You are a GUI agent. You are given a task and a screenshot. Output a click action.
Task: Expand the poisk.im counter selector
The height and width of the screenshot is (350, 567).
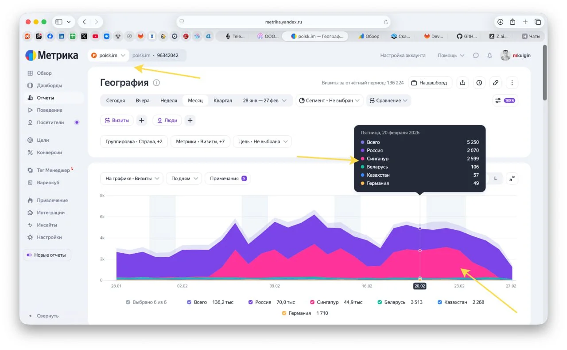(109, 56)
